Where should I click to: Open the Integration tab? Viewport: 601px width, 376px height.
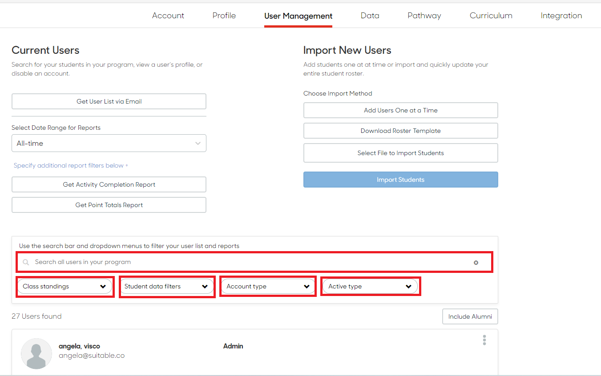tap(561, 16)
